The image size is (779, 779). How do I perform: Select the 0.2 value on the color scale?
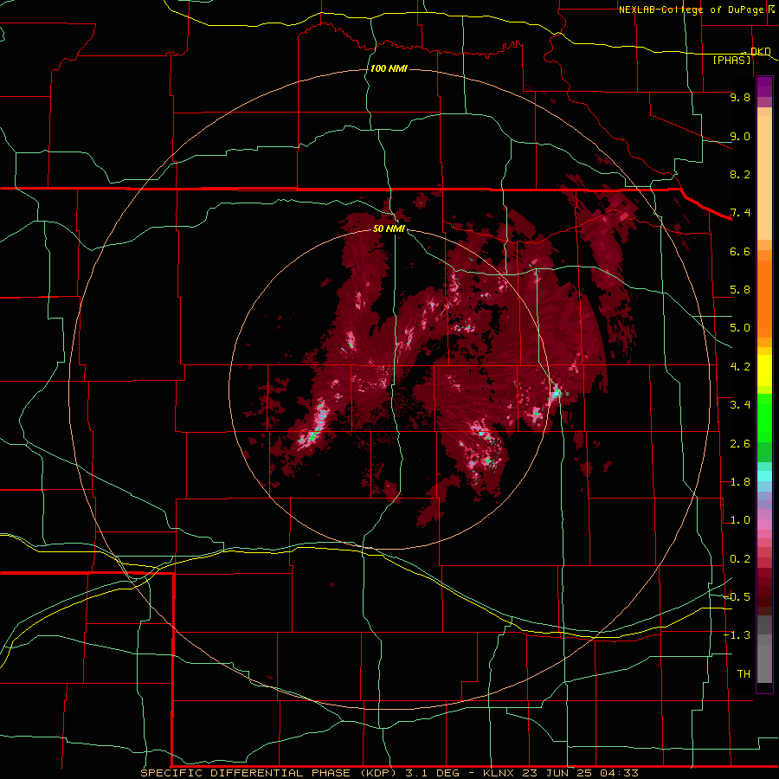point(740,559)
